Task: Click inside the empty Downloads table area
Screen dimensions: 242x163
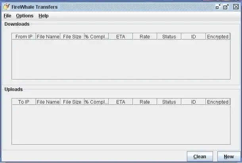Action: coord(121,59)
